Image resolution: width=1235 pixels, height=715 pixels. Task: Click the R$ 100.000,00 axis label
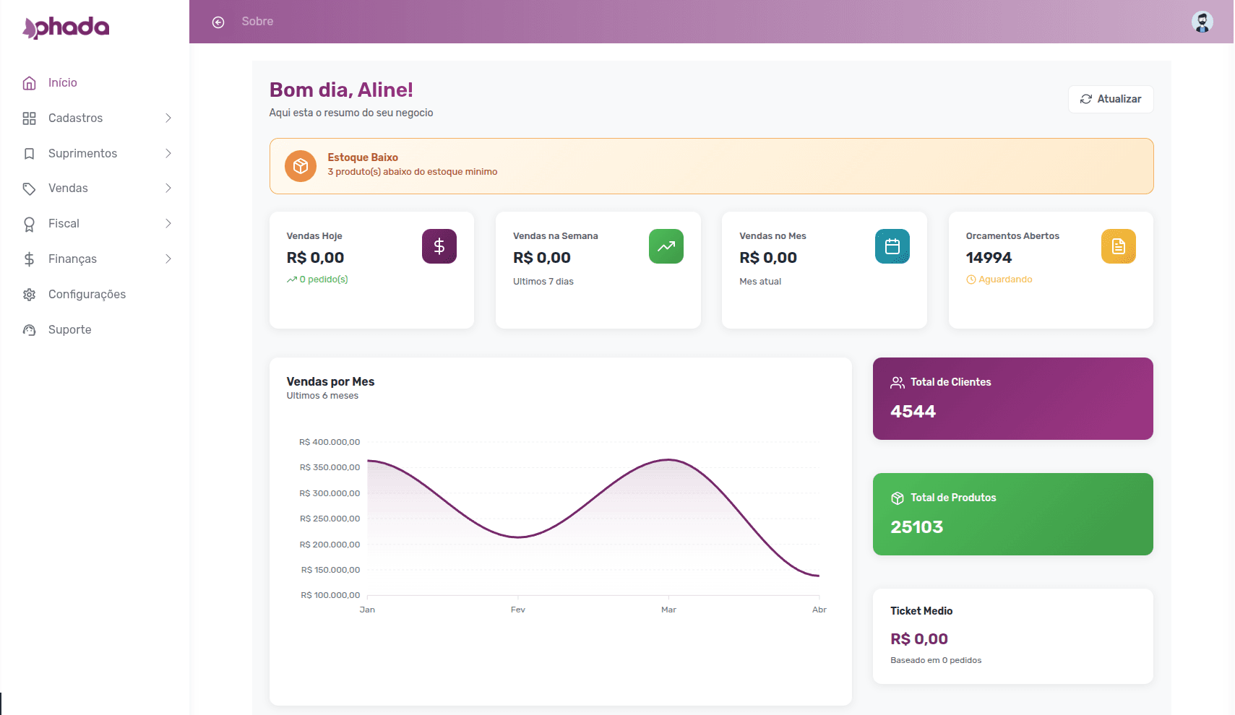pyautogui.click(x=330, y=596)
